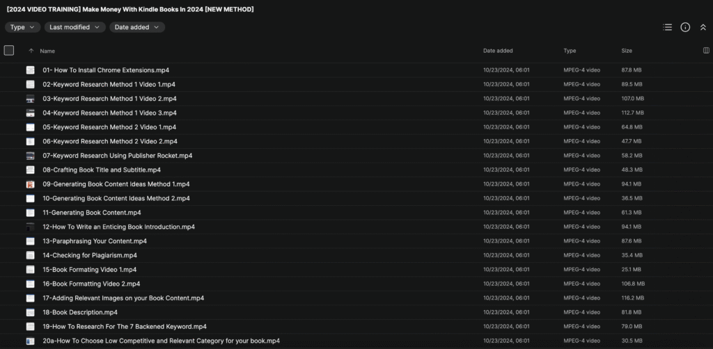713x349 pixels.
Task: Open the Last modified filter dropdown
Action: point(75,27)
